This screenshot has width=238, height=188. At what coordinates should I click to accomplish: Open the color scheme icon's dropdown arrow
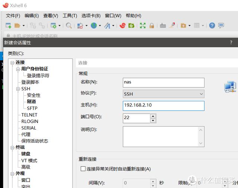87,26
